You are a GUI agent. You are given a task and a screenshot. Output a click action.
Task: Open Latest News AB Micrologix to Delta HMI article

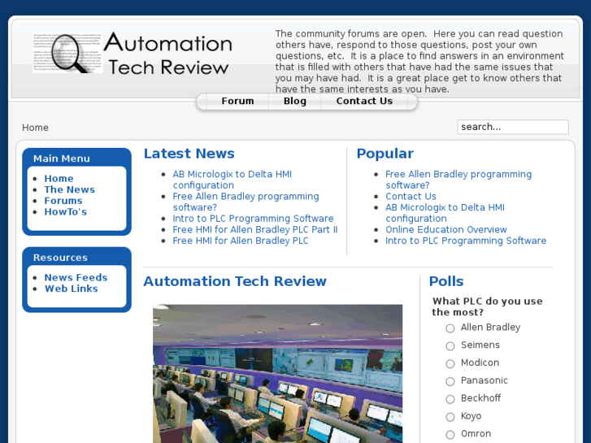pos(232,180)
